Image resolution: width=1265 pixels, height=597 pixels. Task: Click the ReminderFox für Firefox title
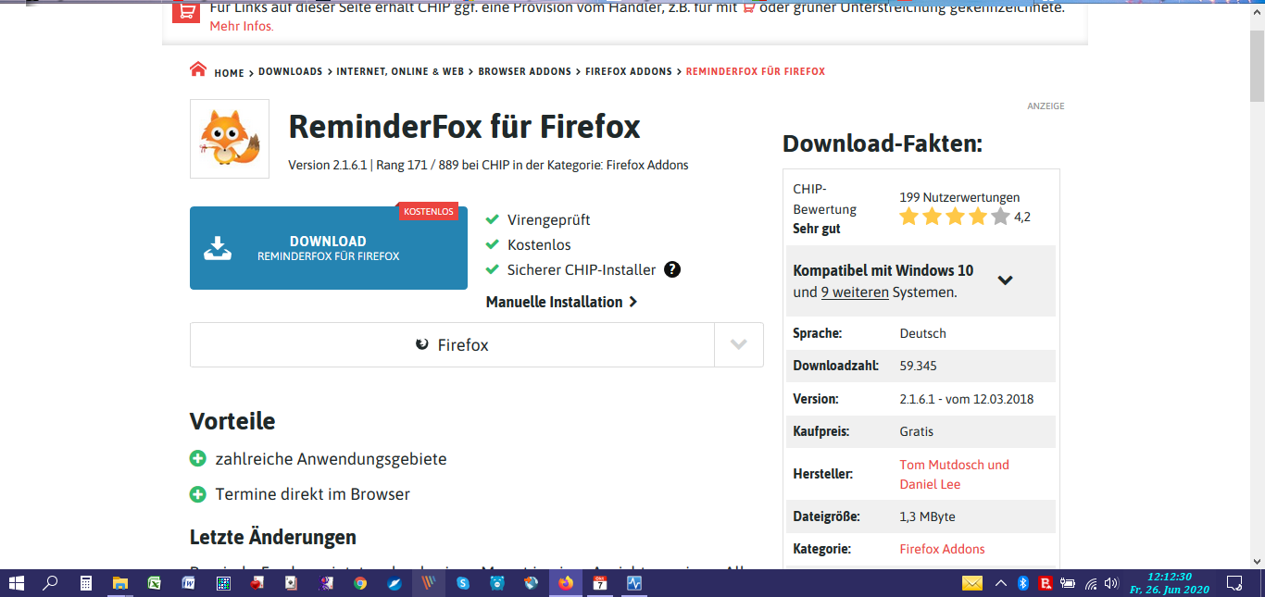464,126
